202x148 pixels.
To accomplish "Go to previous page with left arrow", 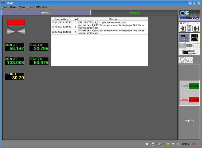I will coord(183,28).
